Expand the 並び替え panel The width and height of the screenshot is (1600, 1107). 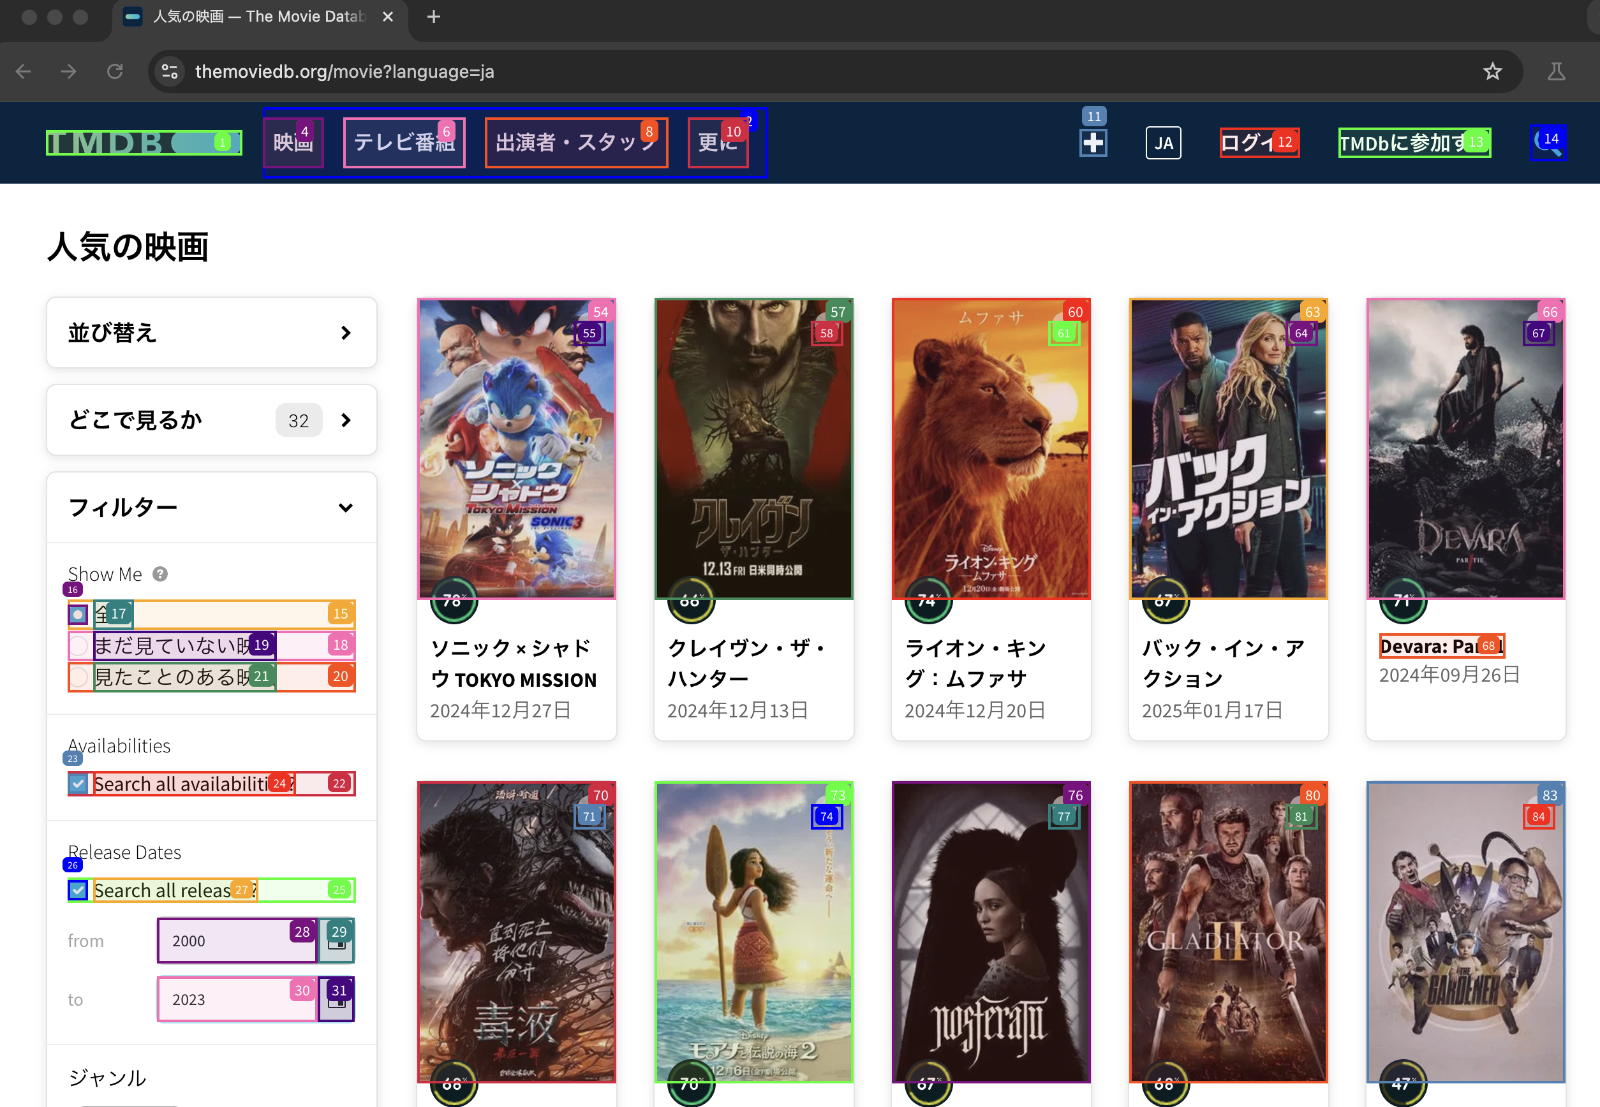211,333
